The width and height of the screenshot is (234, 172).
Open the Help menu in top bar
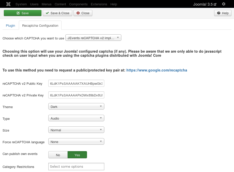(x=114, y=4)
